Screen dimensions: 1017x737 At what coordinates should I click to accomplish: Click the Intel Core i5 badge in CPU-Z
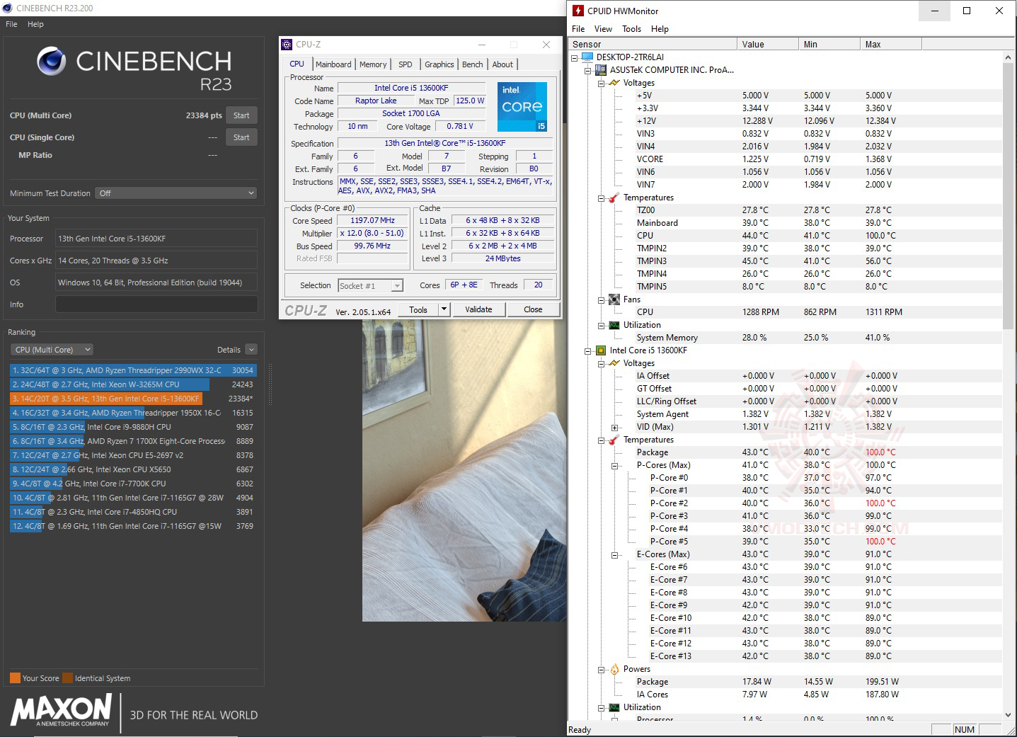pyautogui.click(x=522, y=106)
